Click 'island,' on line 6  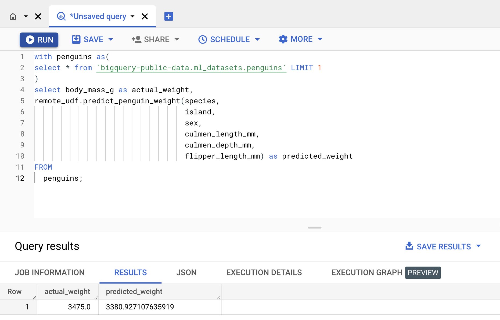click(x=200, y=112)
